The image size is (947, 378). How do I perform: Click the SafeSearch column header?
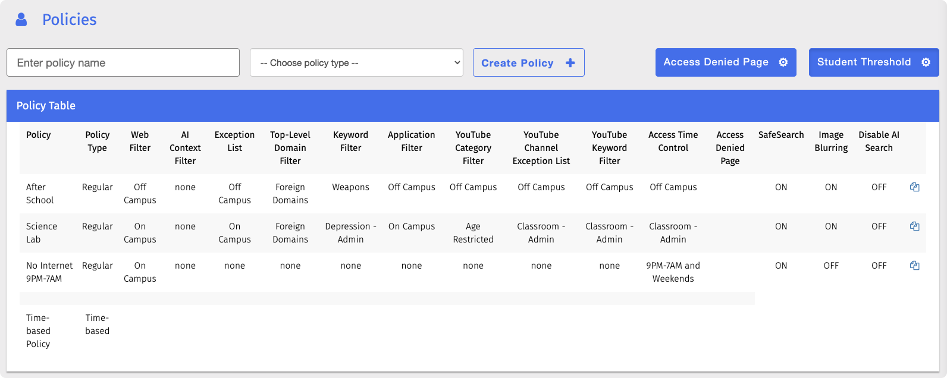pos(781,135)
